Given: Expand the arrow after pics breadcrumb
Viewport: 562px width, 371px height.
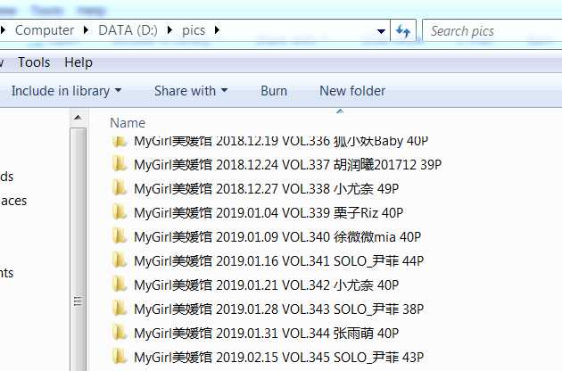Looking at the screenshot, I should (217, 30).
